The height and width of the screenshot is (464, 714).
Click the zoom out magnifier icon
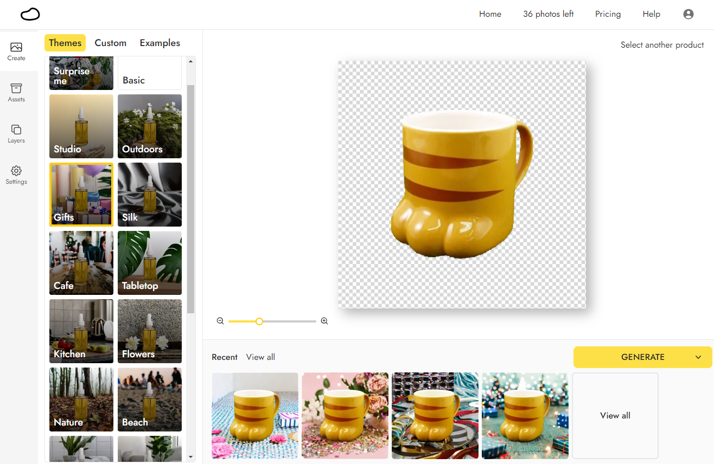click(220, 321)
